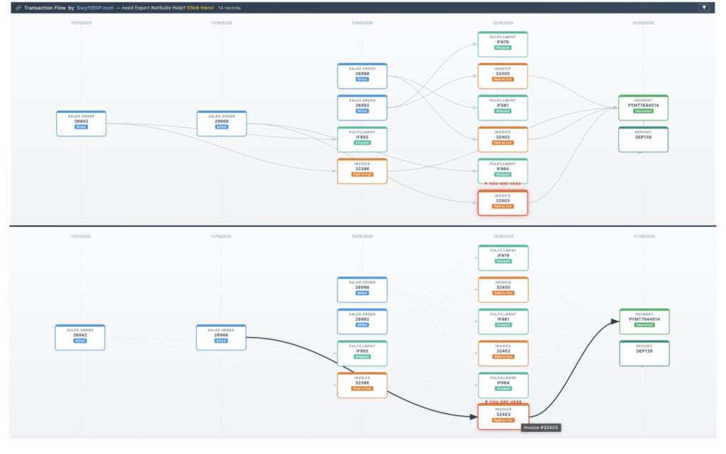
Task: Open Fulfillment IF984 card in lower diagram
Action: [503, 385]
